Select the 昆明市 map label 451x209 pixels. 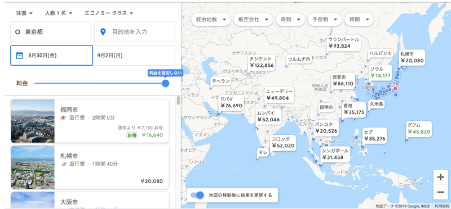coord(327,107)
